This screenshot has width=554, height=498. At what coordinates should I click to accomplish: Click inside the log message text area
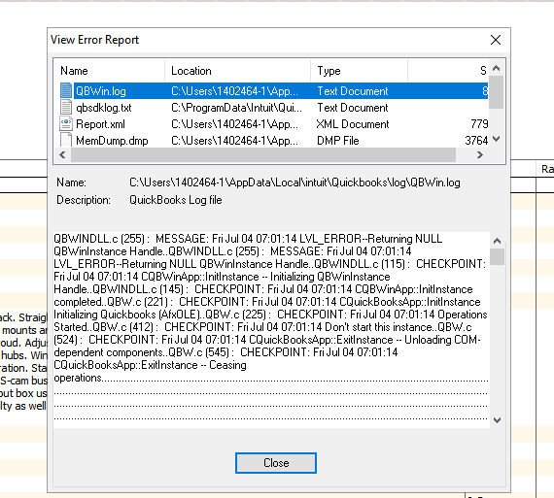271,330
